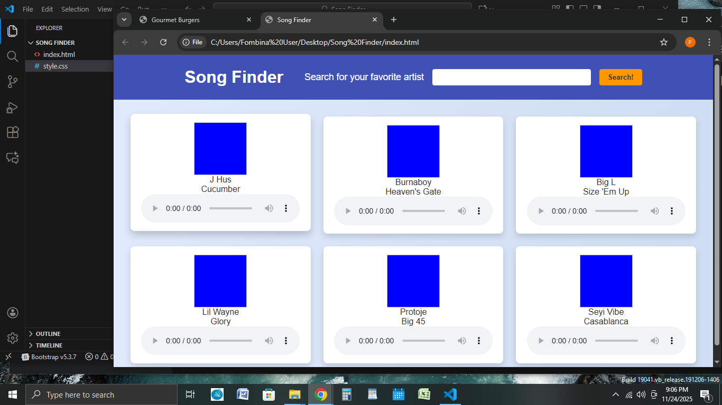Click the File site info chip in address bar

pos(192,42)
